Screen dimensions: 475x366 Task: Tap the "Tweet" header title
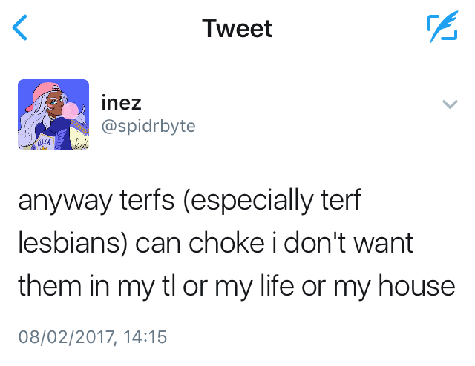(237, 29)
